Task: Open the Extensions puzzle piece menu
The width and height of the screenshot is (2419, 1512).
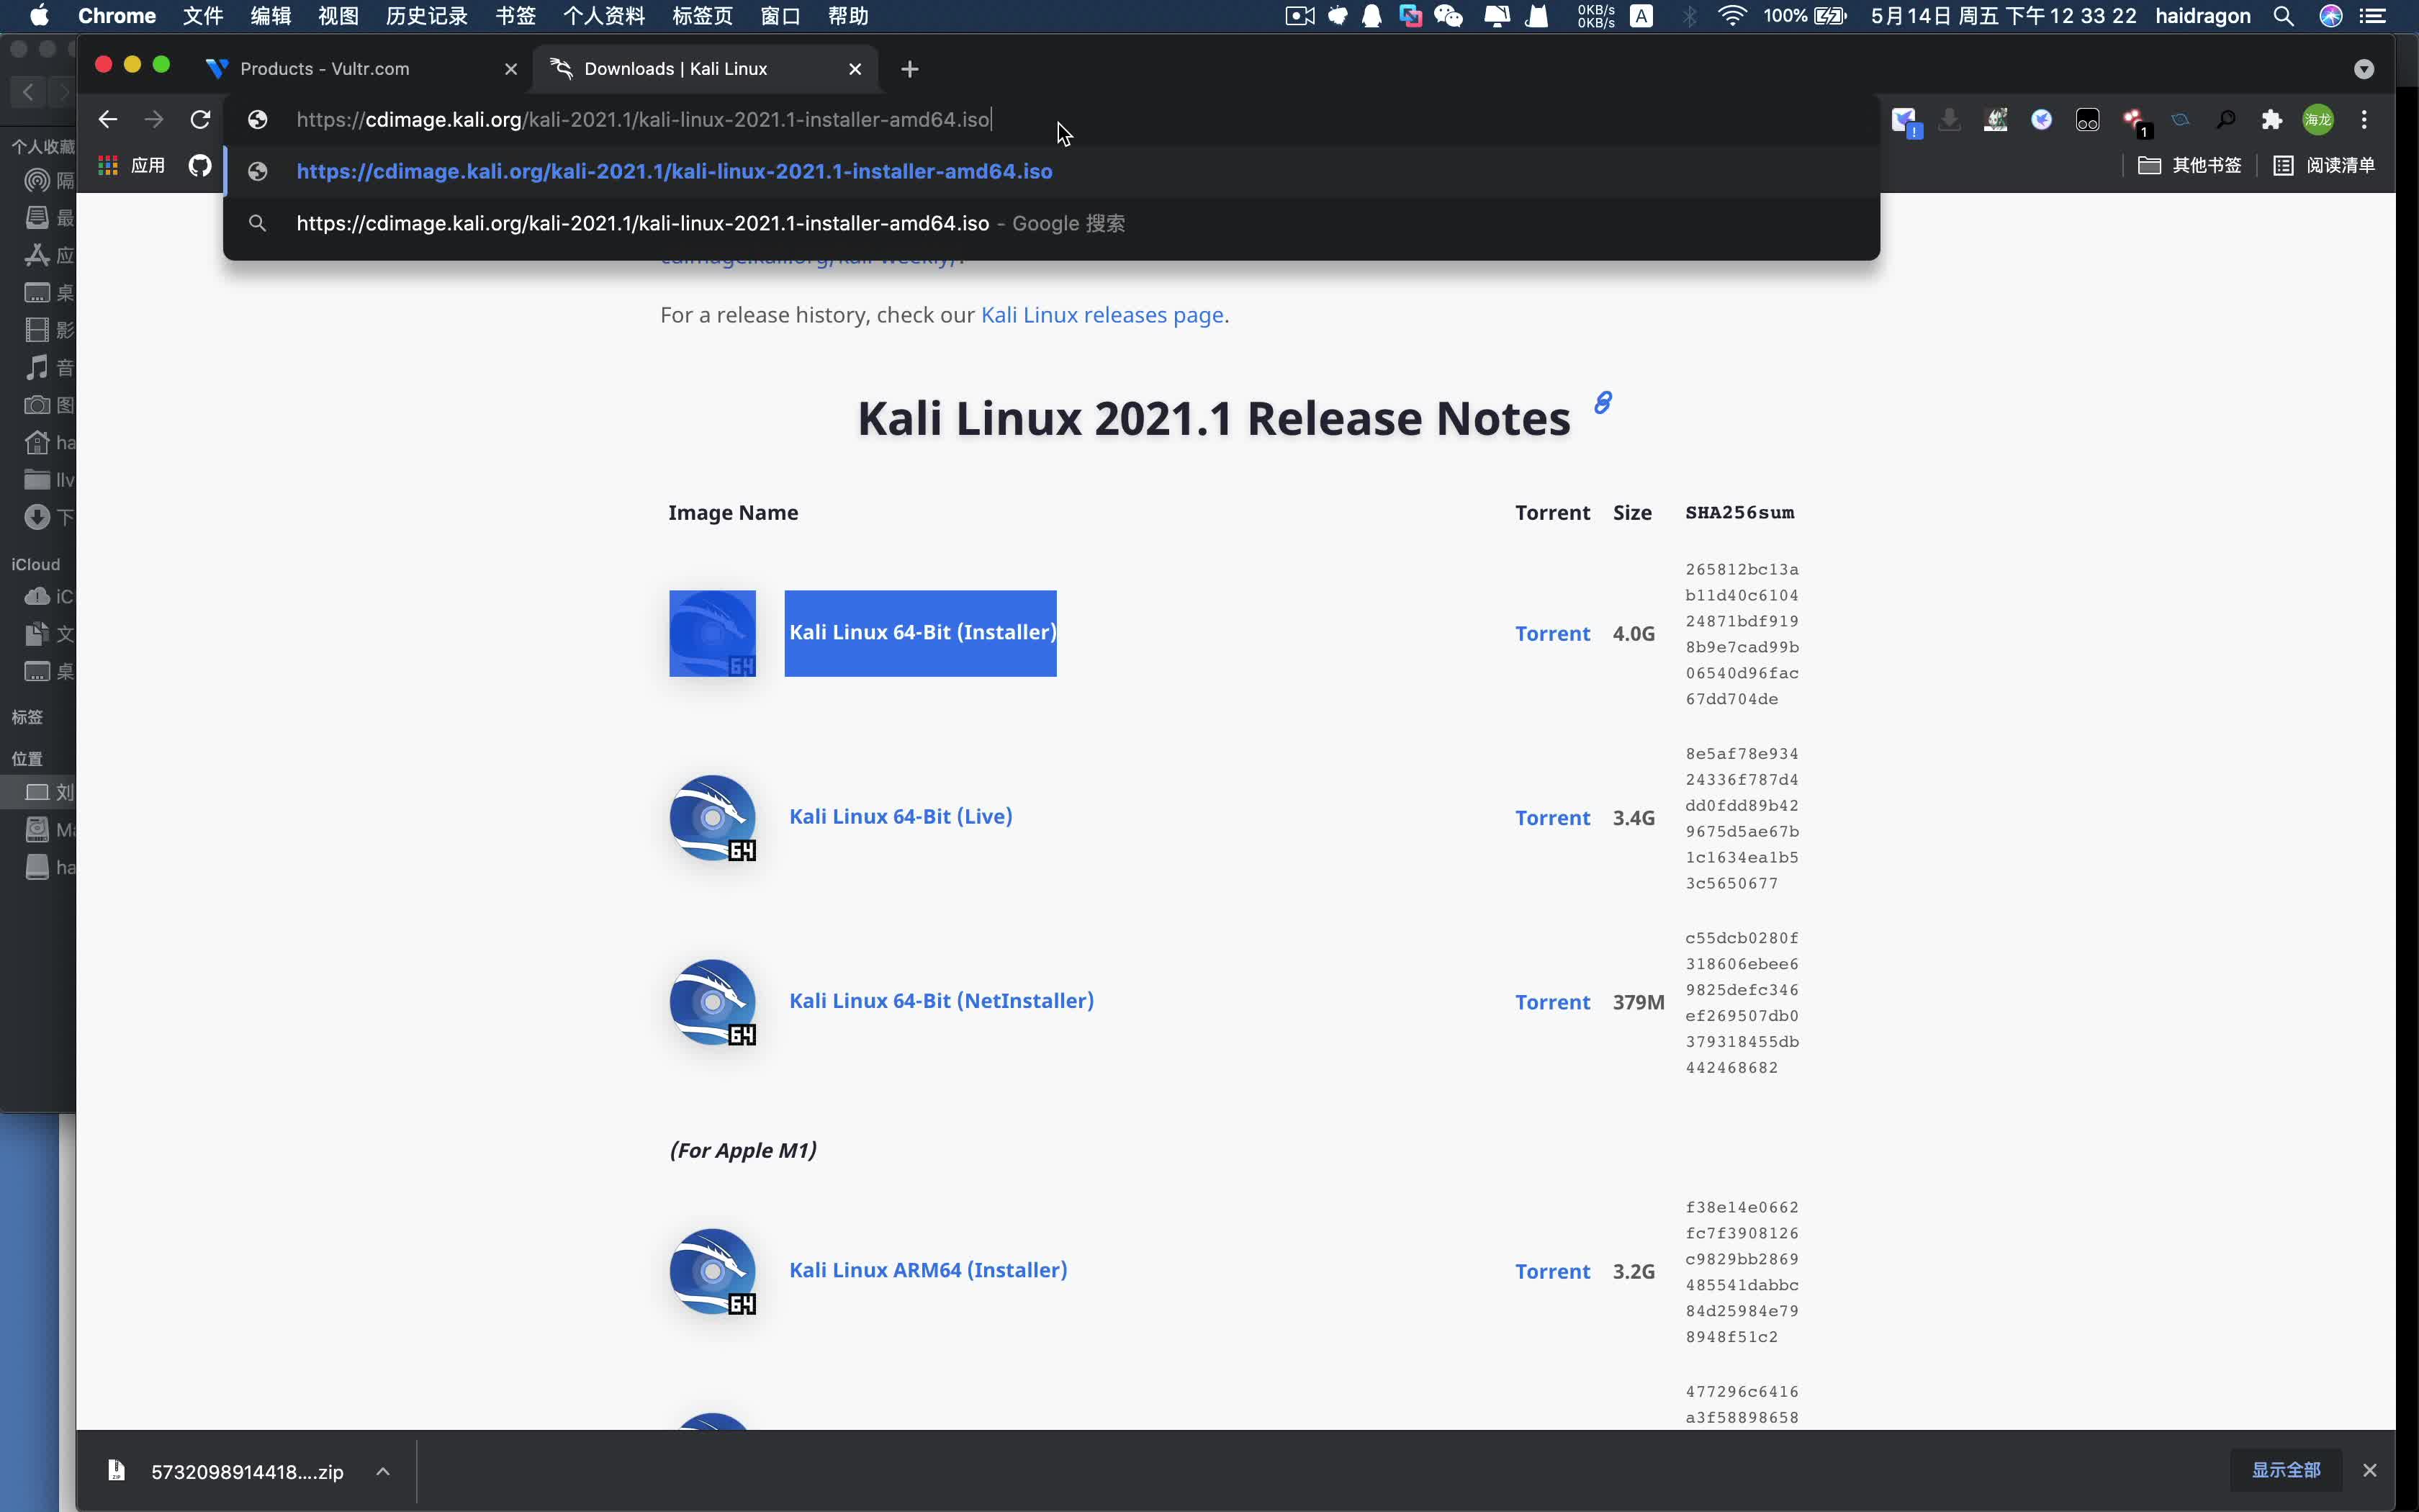Action: point(2272,120)
